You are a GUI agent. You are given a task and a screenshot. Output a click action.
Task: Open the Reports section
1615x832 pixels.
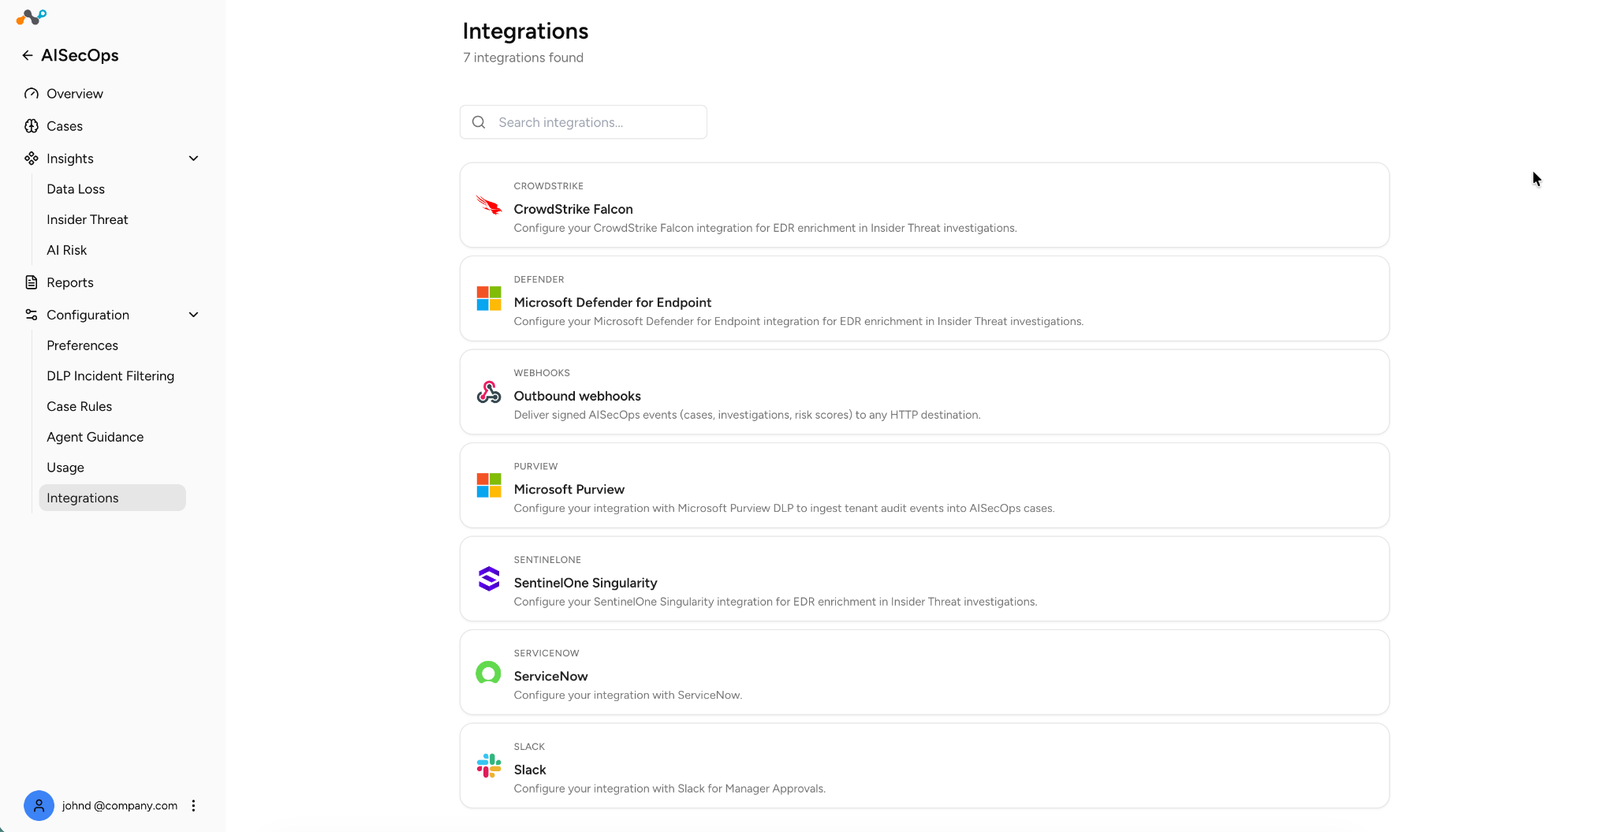(70, 282)
